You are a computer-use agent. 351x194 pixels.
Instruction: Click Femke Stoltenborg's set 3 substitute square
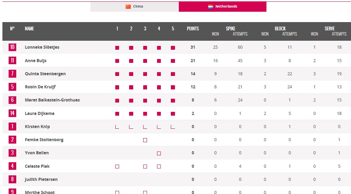point(145,140)
